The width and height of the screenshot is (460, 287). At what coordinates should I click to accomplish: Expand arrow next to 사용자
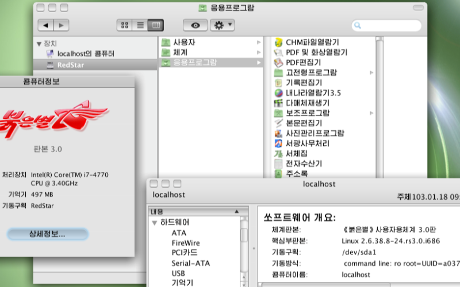coord(259,42)
